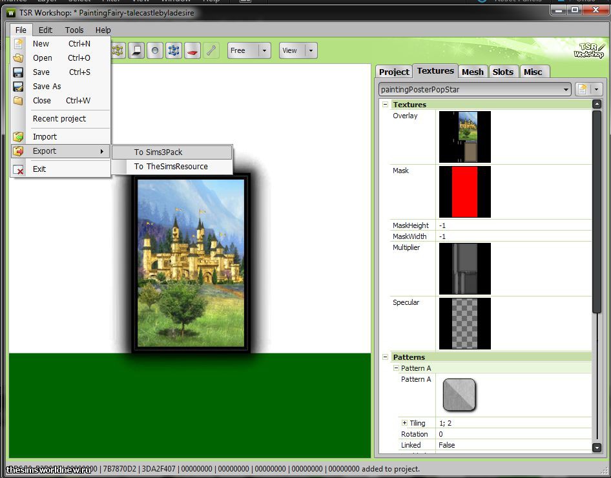Viewport: 611px width, 478px height.
Task: Click the Specular checkered thumbnail
Action: pos(465,324)
